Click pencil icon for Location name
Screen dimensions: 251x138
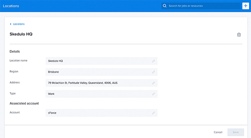click(153, 61)
